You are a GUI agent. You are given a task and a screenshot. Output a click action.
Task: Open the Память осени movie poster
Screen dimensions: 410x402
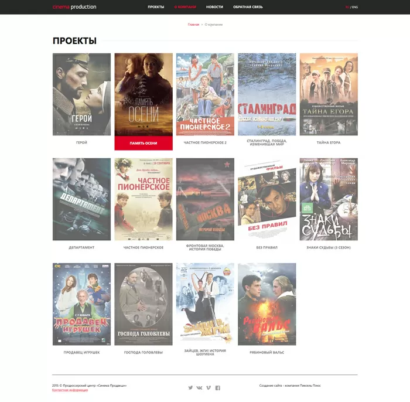(x=143, y=94)
